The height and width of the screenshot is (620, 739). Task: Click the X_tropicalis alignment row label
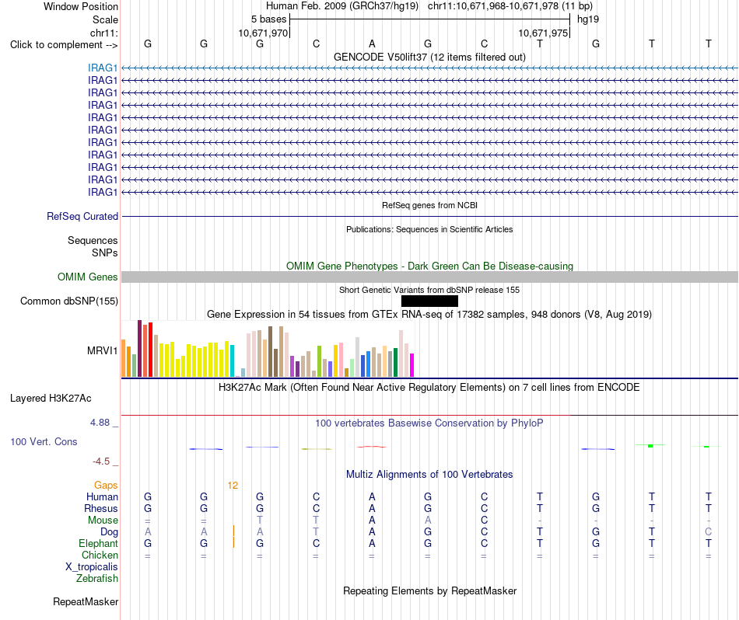click(x=92, y=567)
